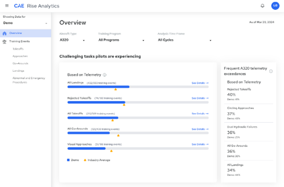Click the All Takeoffs progress bar

pos(138,118)
